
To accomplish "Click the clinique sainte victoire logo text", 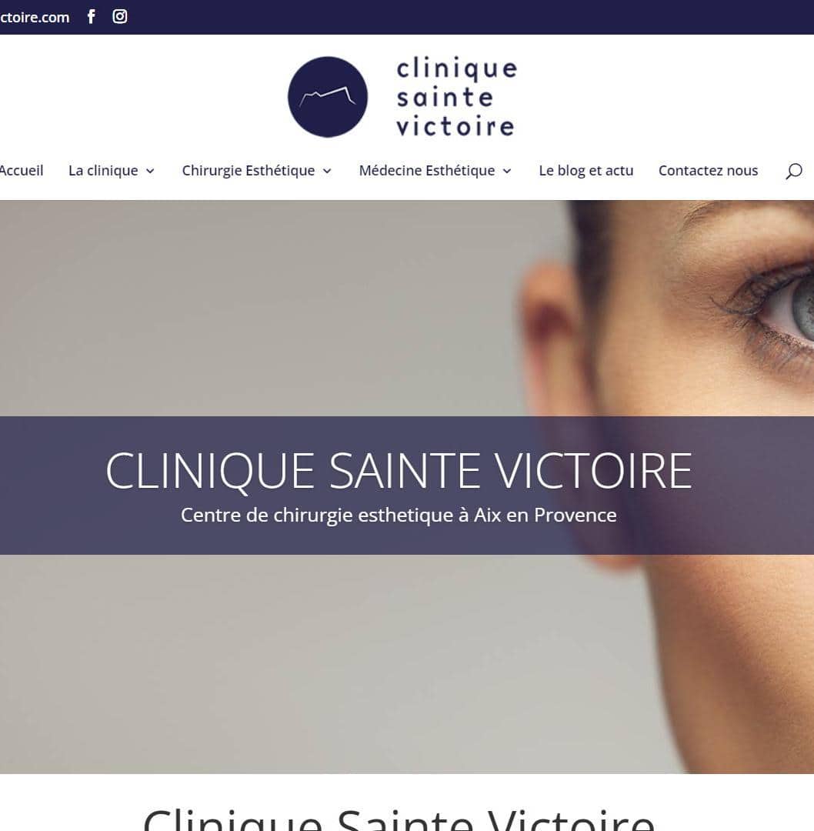I will coord(456,98).
